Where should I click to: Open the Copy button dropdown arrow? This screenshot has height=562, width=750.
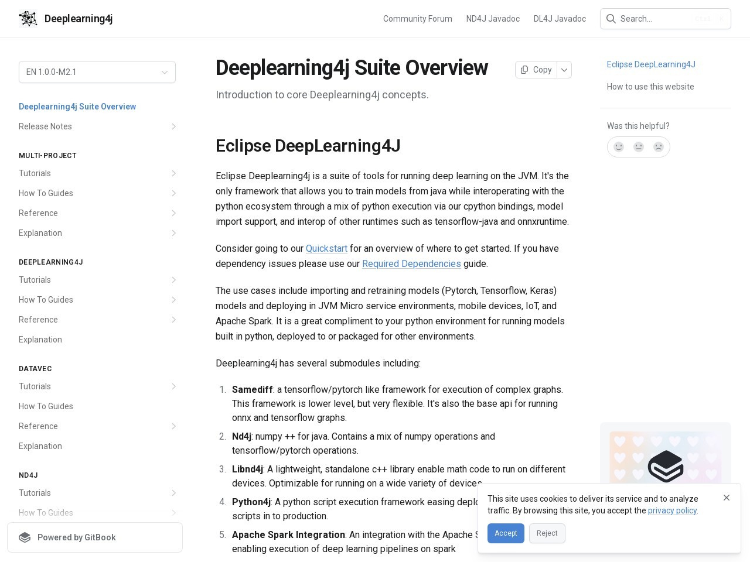tap(564, 70)
